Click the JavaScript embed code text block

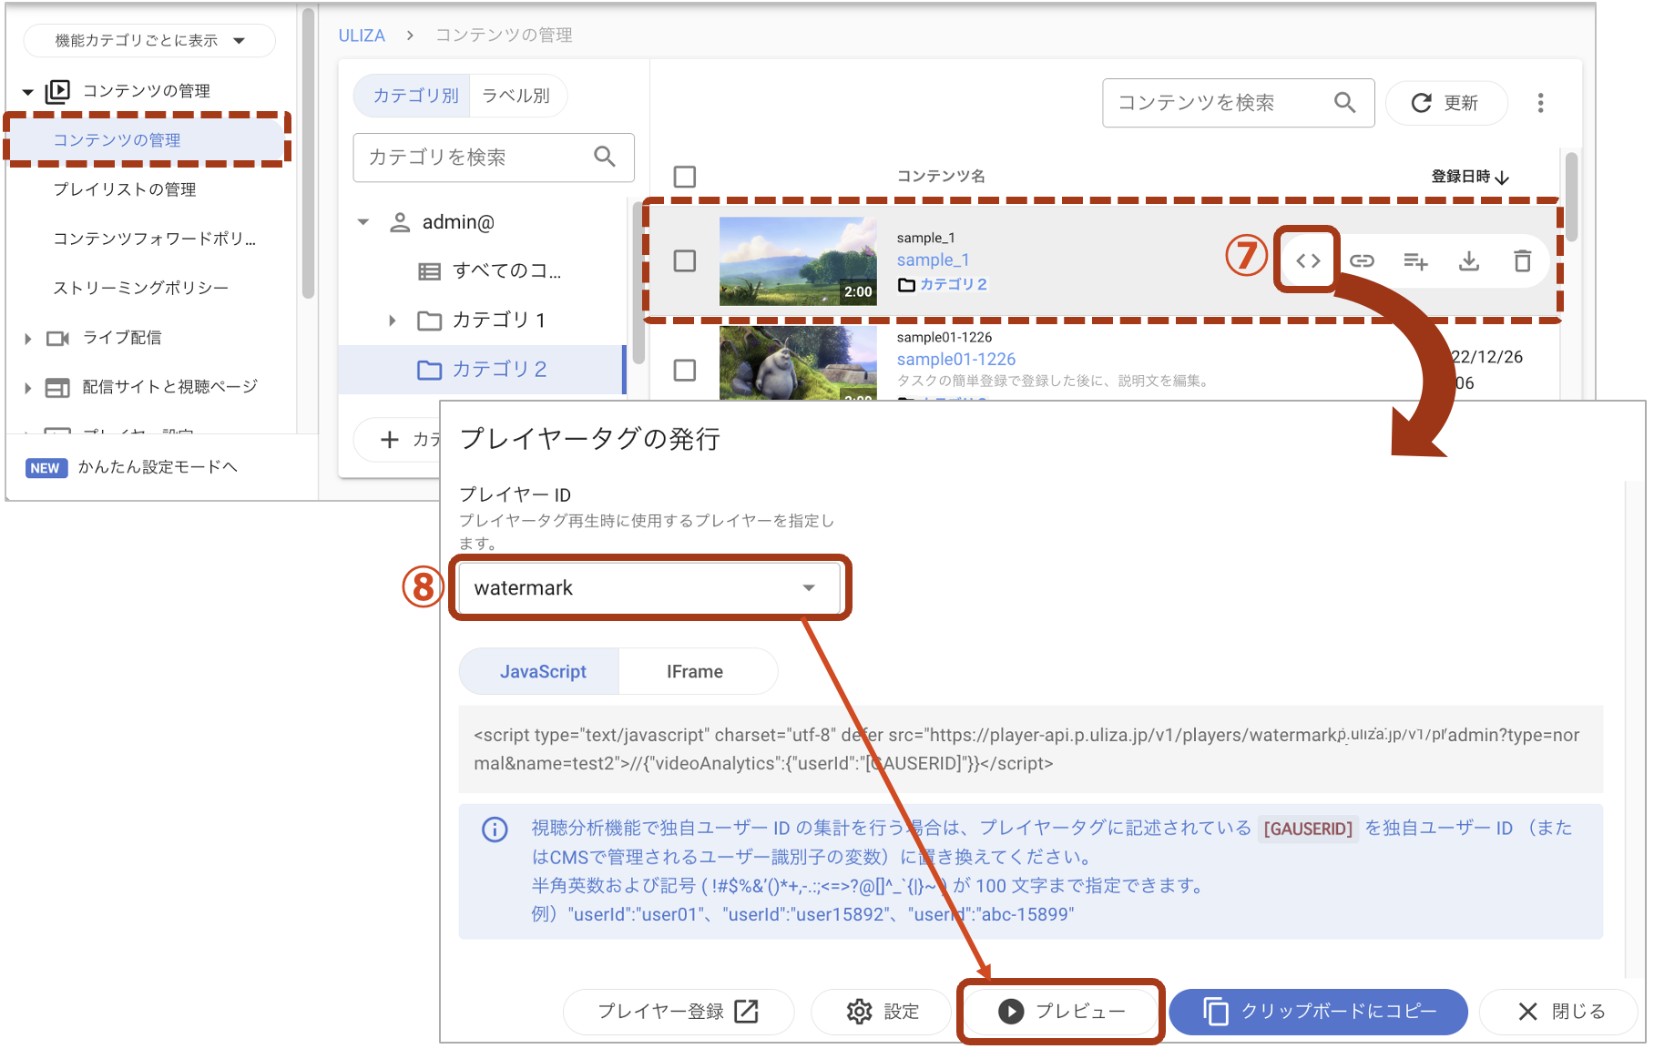[1030, 749]
